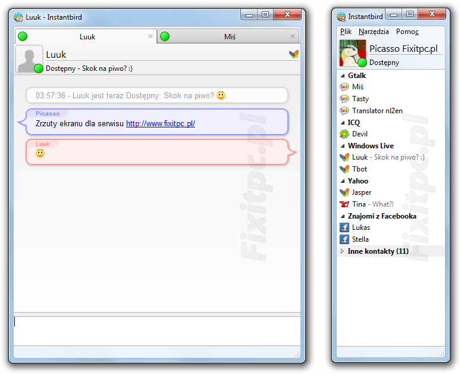The image size is (461, 374).
Task: Click the Gtalk icon beside Miś contact
Action: tap(344, 87)
